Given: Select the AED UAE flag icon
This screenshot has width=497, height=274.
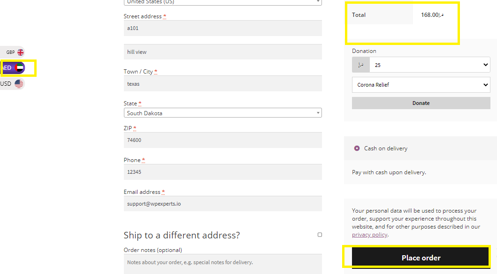Looking at the screenshot, I should [x=19, y=68].
